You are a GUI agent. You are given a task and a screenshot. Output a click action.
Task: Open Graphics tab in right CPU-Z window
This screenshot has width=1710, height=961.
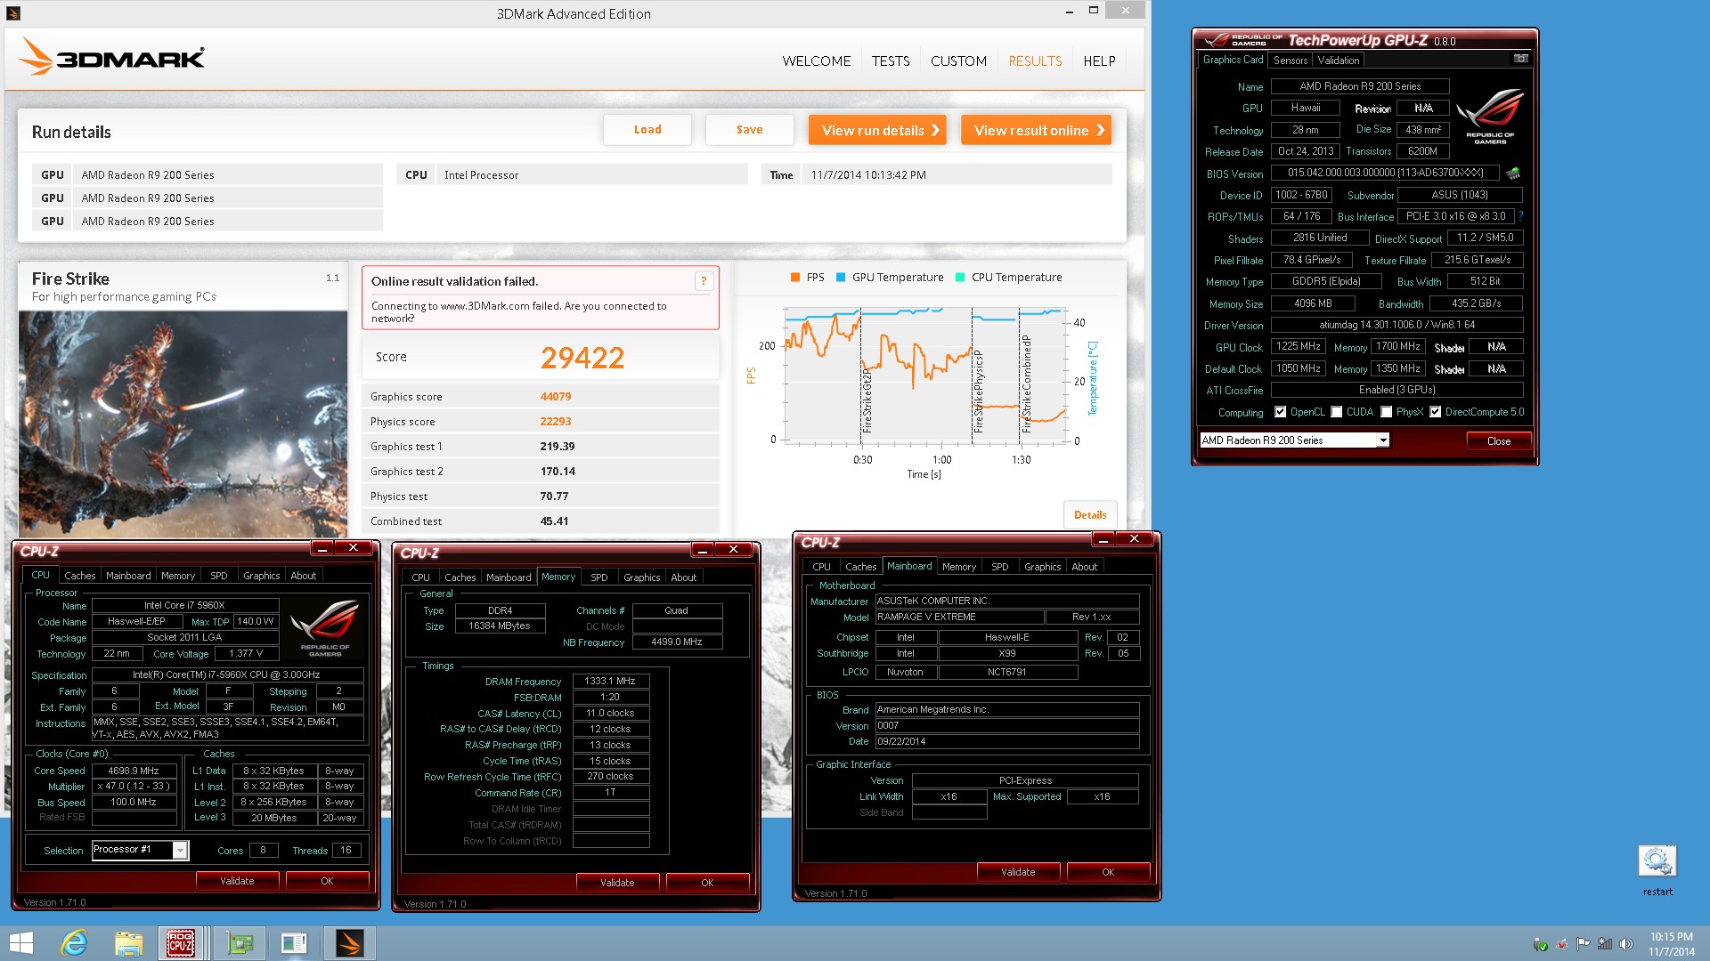1042,567
